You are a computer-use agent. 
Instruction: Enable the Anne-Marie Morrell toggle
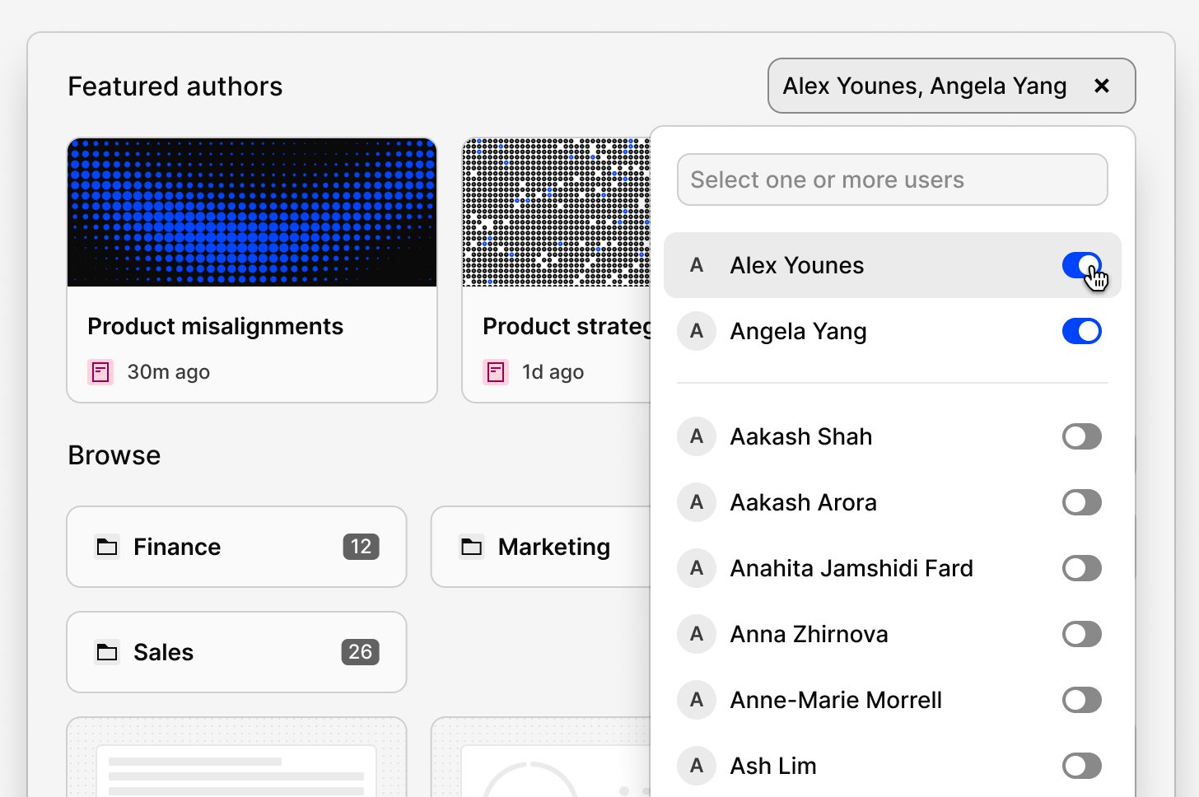pyautogui.click(x=1082, y=700)
